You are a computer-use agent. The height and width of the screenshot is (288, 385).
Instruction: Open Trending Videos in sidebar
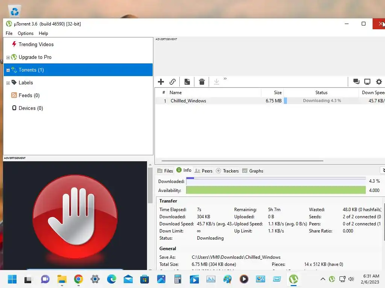[x=36, y=44]
